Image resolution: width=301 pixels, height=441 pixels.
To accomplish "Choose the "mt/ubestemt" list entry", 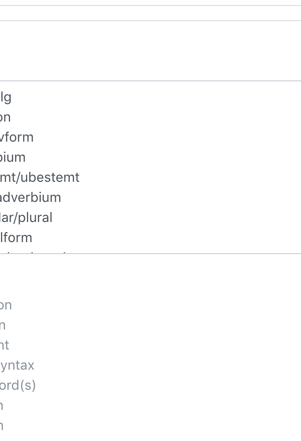I will point(40,177).
